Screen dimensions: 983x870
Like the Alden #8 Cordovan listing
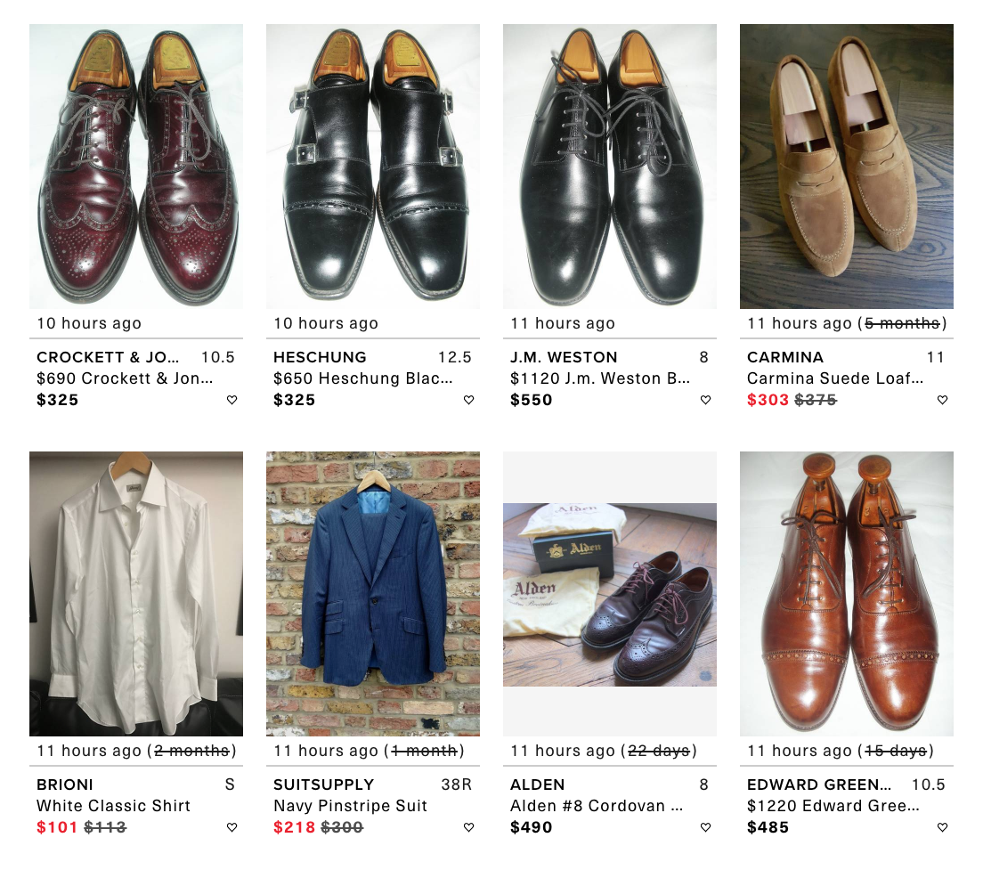click(x=706, y=827)
